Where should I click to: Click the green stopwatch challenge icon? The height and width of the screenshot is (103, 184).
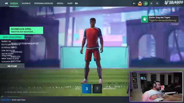[x=145, y=19]
